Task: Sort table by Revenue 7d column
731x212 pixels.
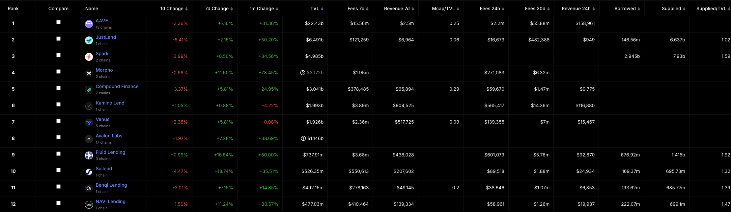Action: click(x=399, y=9)
